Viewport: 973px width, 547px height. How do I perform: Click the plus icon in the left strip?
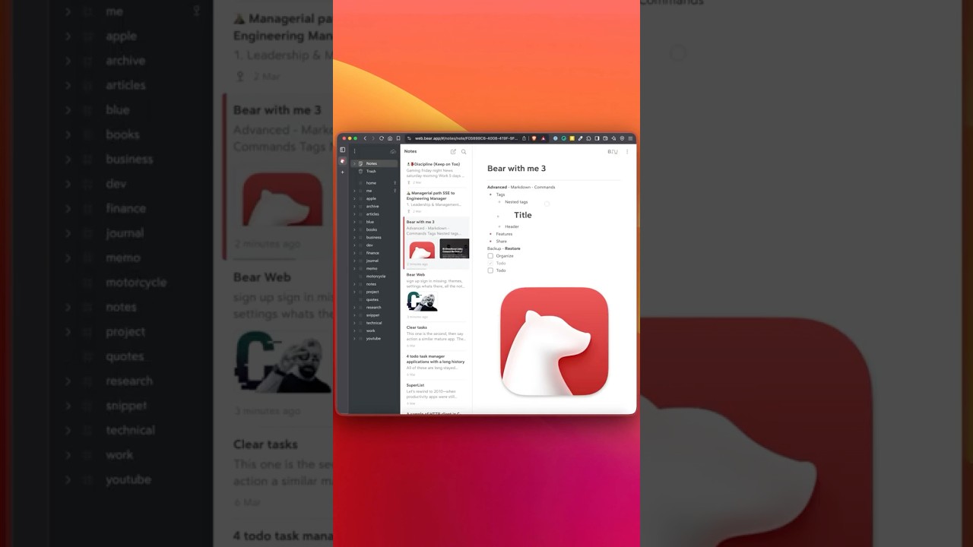(342, 172)
